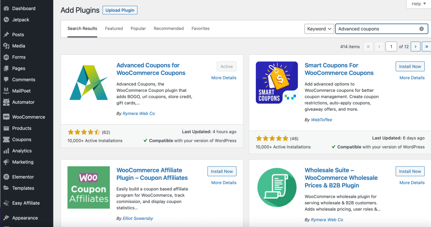Switch to Favorites tab

201,29
